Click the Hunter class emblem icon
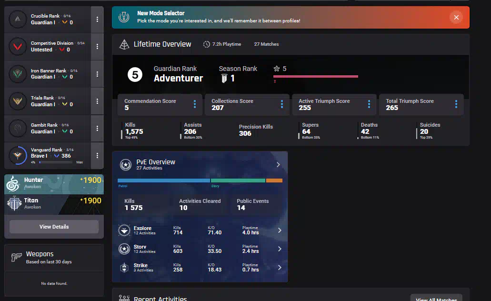This screenshot has height=301, width=491. pyautogui.click(x=13, y=184)
